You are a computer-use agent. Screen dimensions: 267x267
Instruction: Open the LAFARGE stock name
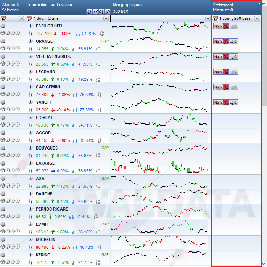click(45, 163)
